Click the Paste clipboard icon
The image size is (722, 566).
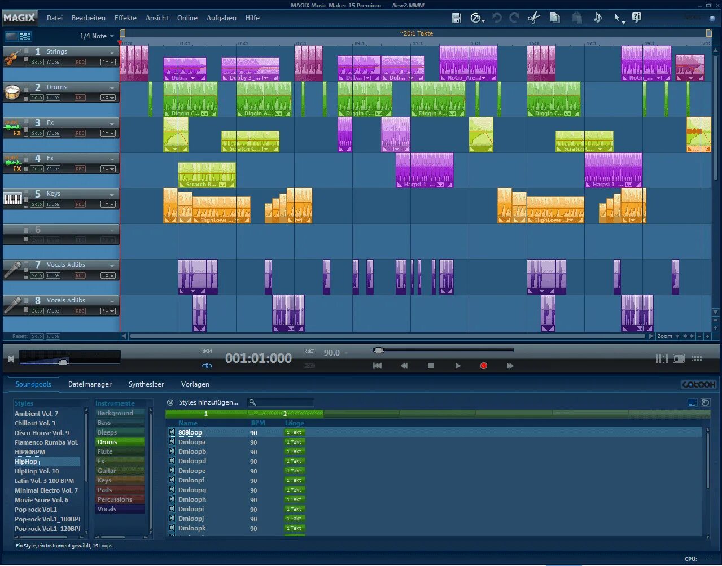pos(577,18)
